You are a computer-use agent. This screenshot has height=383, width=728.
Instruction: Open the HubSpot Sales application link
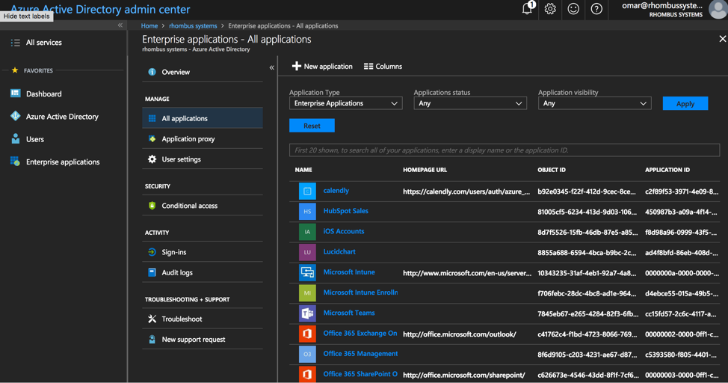pos(346,210)
